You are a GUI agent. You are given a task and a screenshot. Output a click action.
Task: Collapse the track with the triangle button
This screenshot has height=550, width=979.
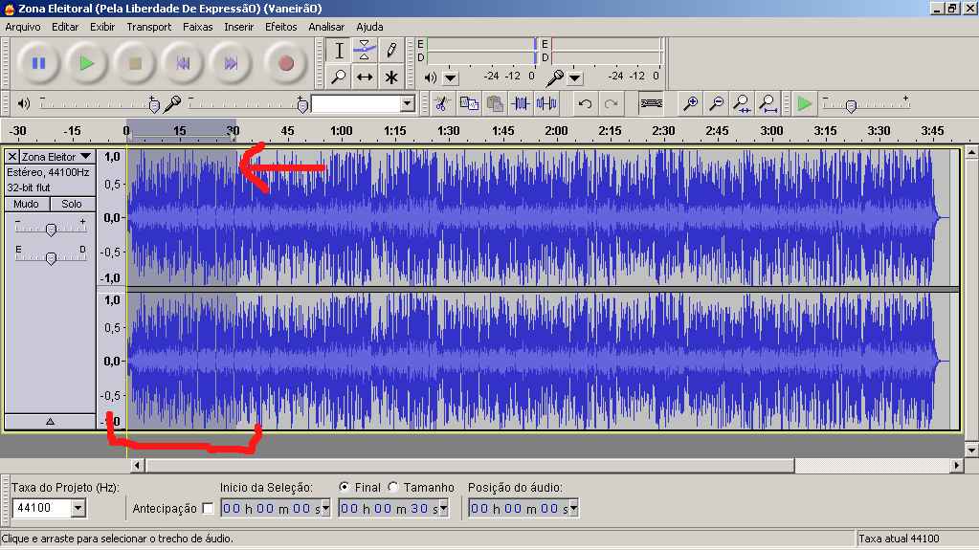(x=50, y=422)
